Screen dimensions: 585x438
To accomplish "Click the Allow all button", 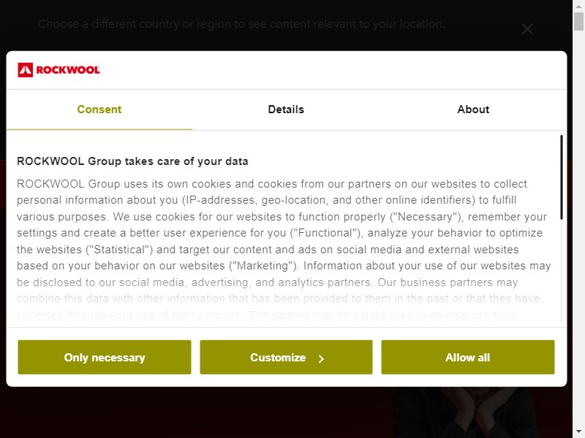I will pos(468,357).
